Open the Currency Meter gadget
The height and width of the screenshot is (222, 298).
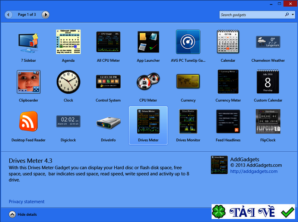click(228, 81)
